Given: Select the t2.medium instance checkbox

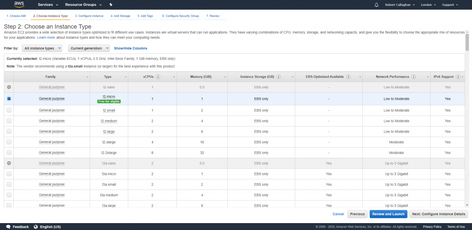Looking at the screenshot, I should 9,121.
